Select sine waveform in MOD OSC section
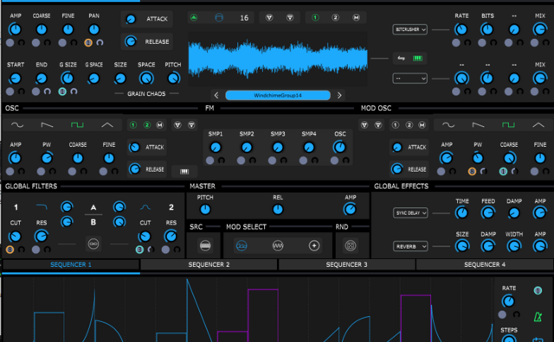The height and width of the screenshot is (342, 554). pyautogui.click(x=448, y=125)
